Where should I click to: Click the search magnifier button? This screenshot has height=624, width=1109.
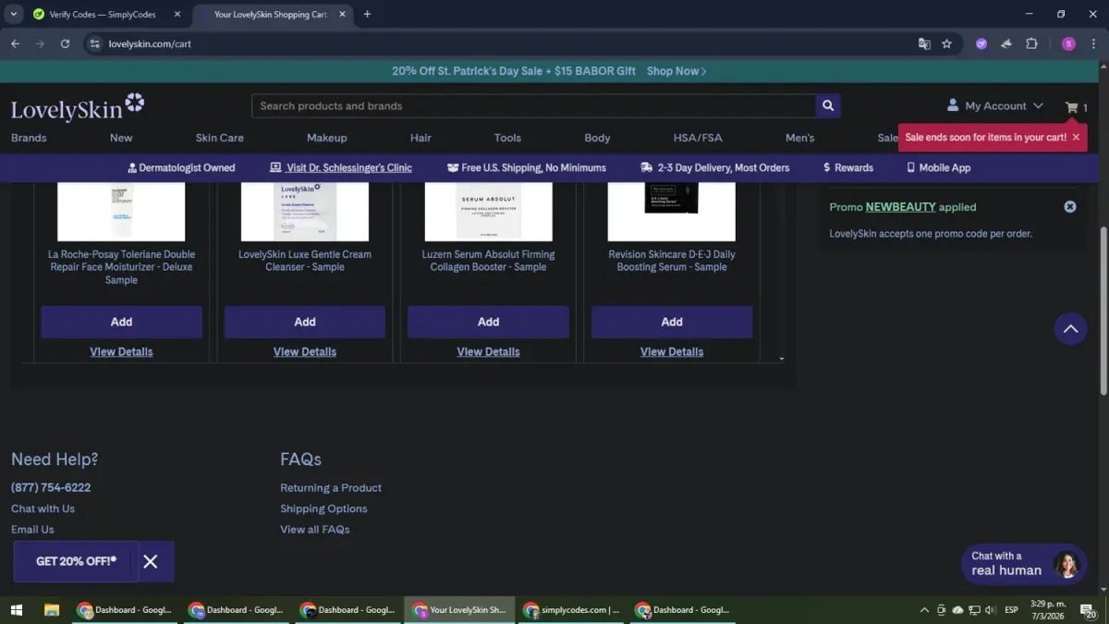coord(828,105)
